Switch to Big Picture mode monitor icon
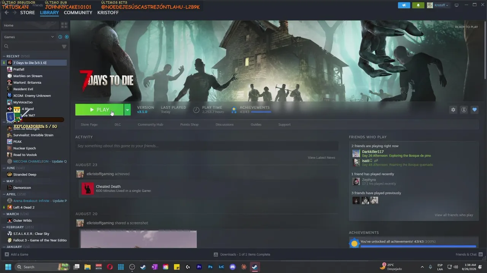487x273 pixels. point(457,5)
